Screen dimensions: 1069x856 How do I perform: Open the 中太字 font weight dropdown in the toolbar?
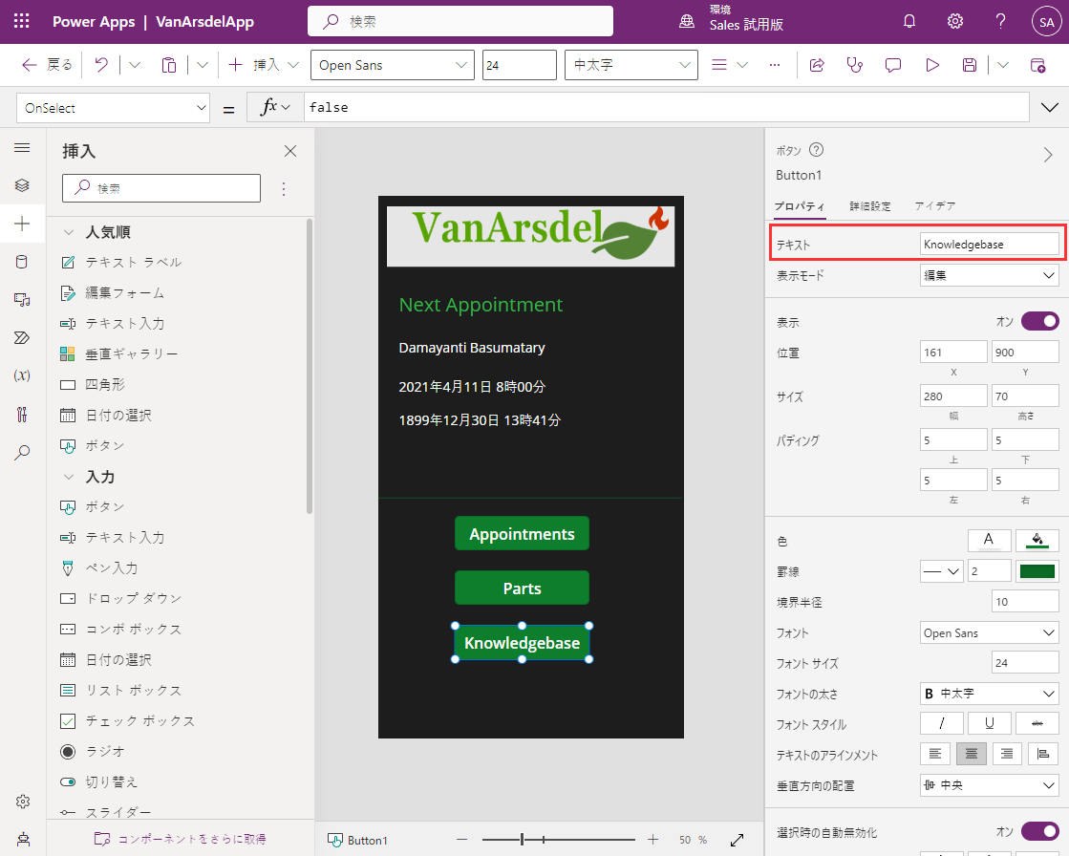(x=631, y=65)
